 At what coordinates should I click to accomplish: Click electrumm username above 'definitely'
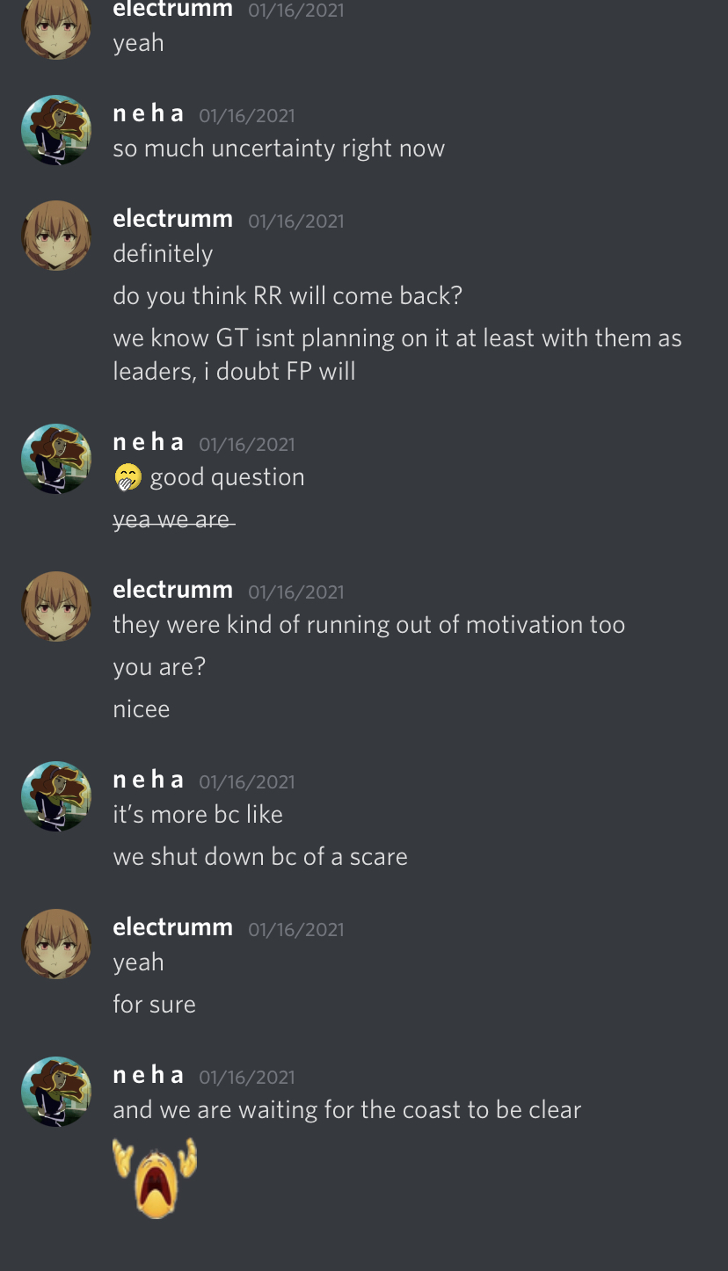(173, 219)
